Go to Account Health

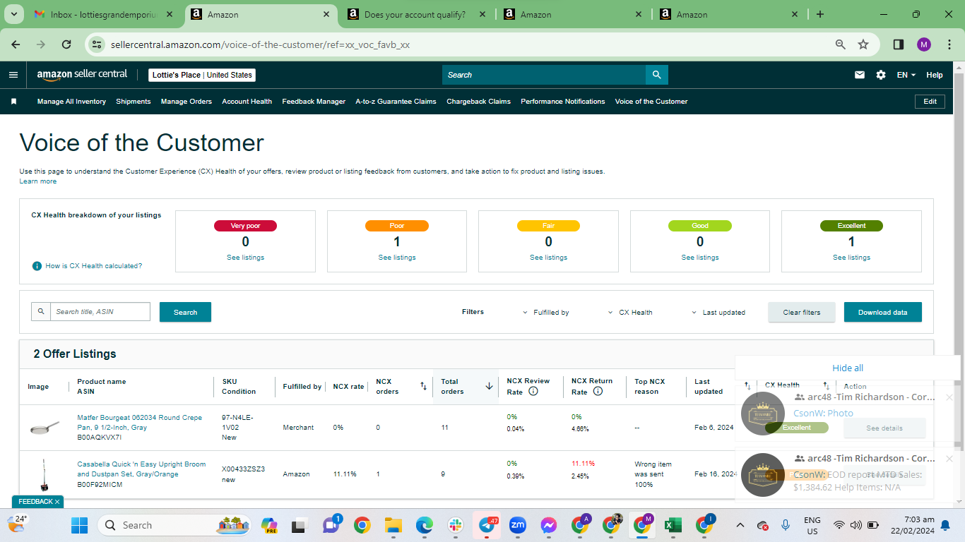coord(247,102)
